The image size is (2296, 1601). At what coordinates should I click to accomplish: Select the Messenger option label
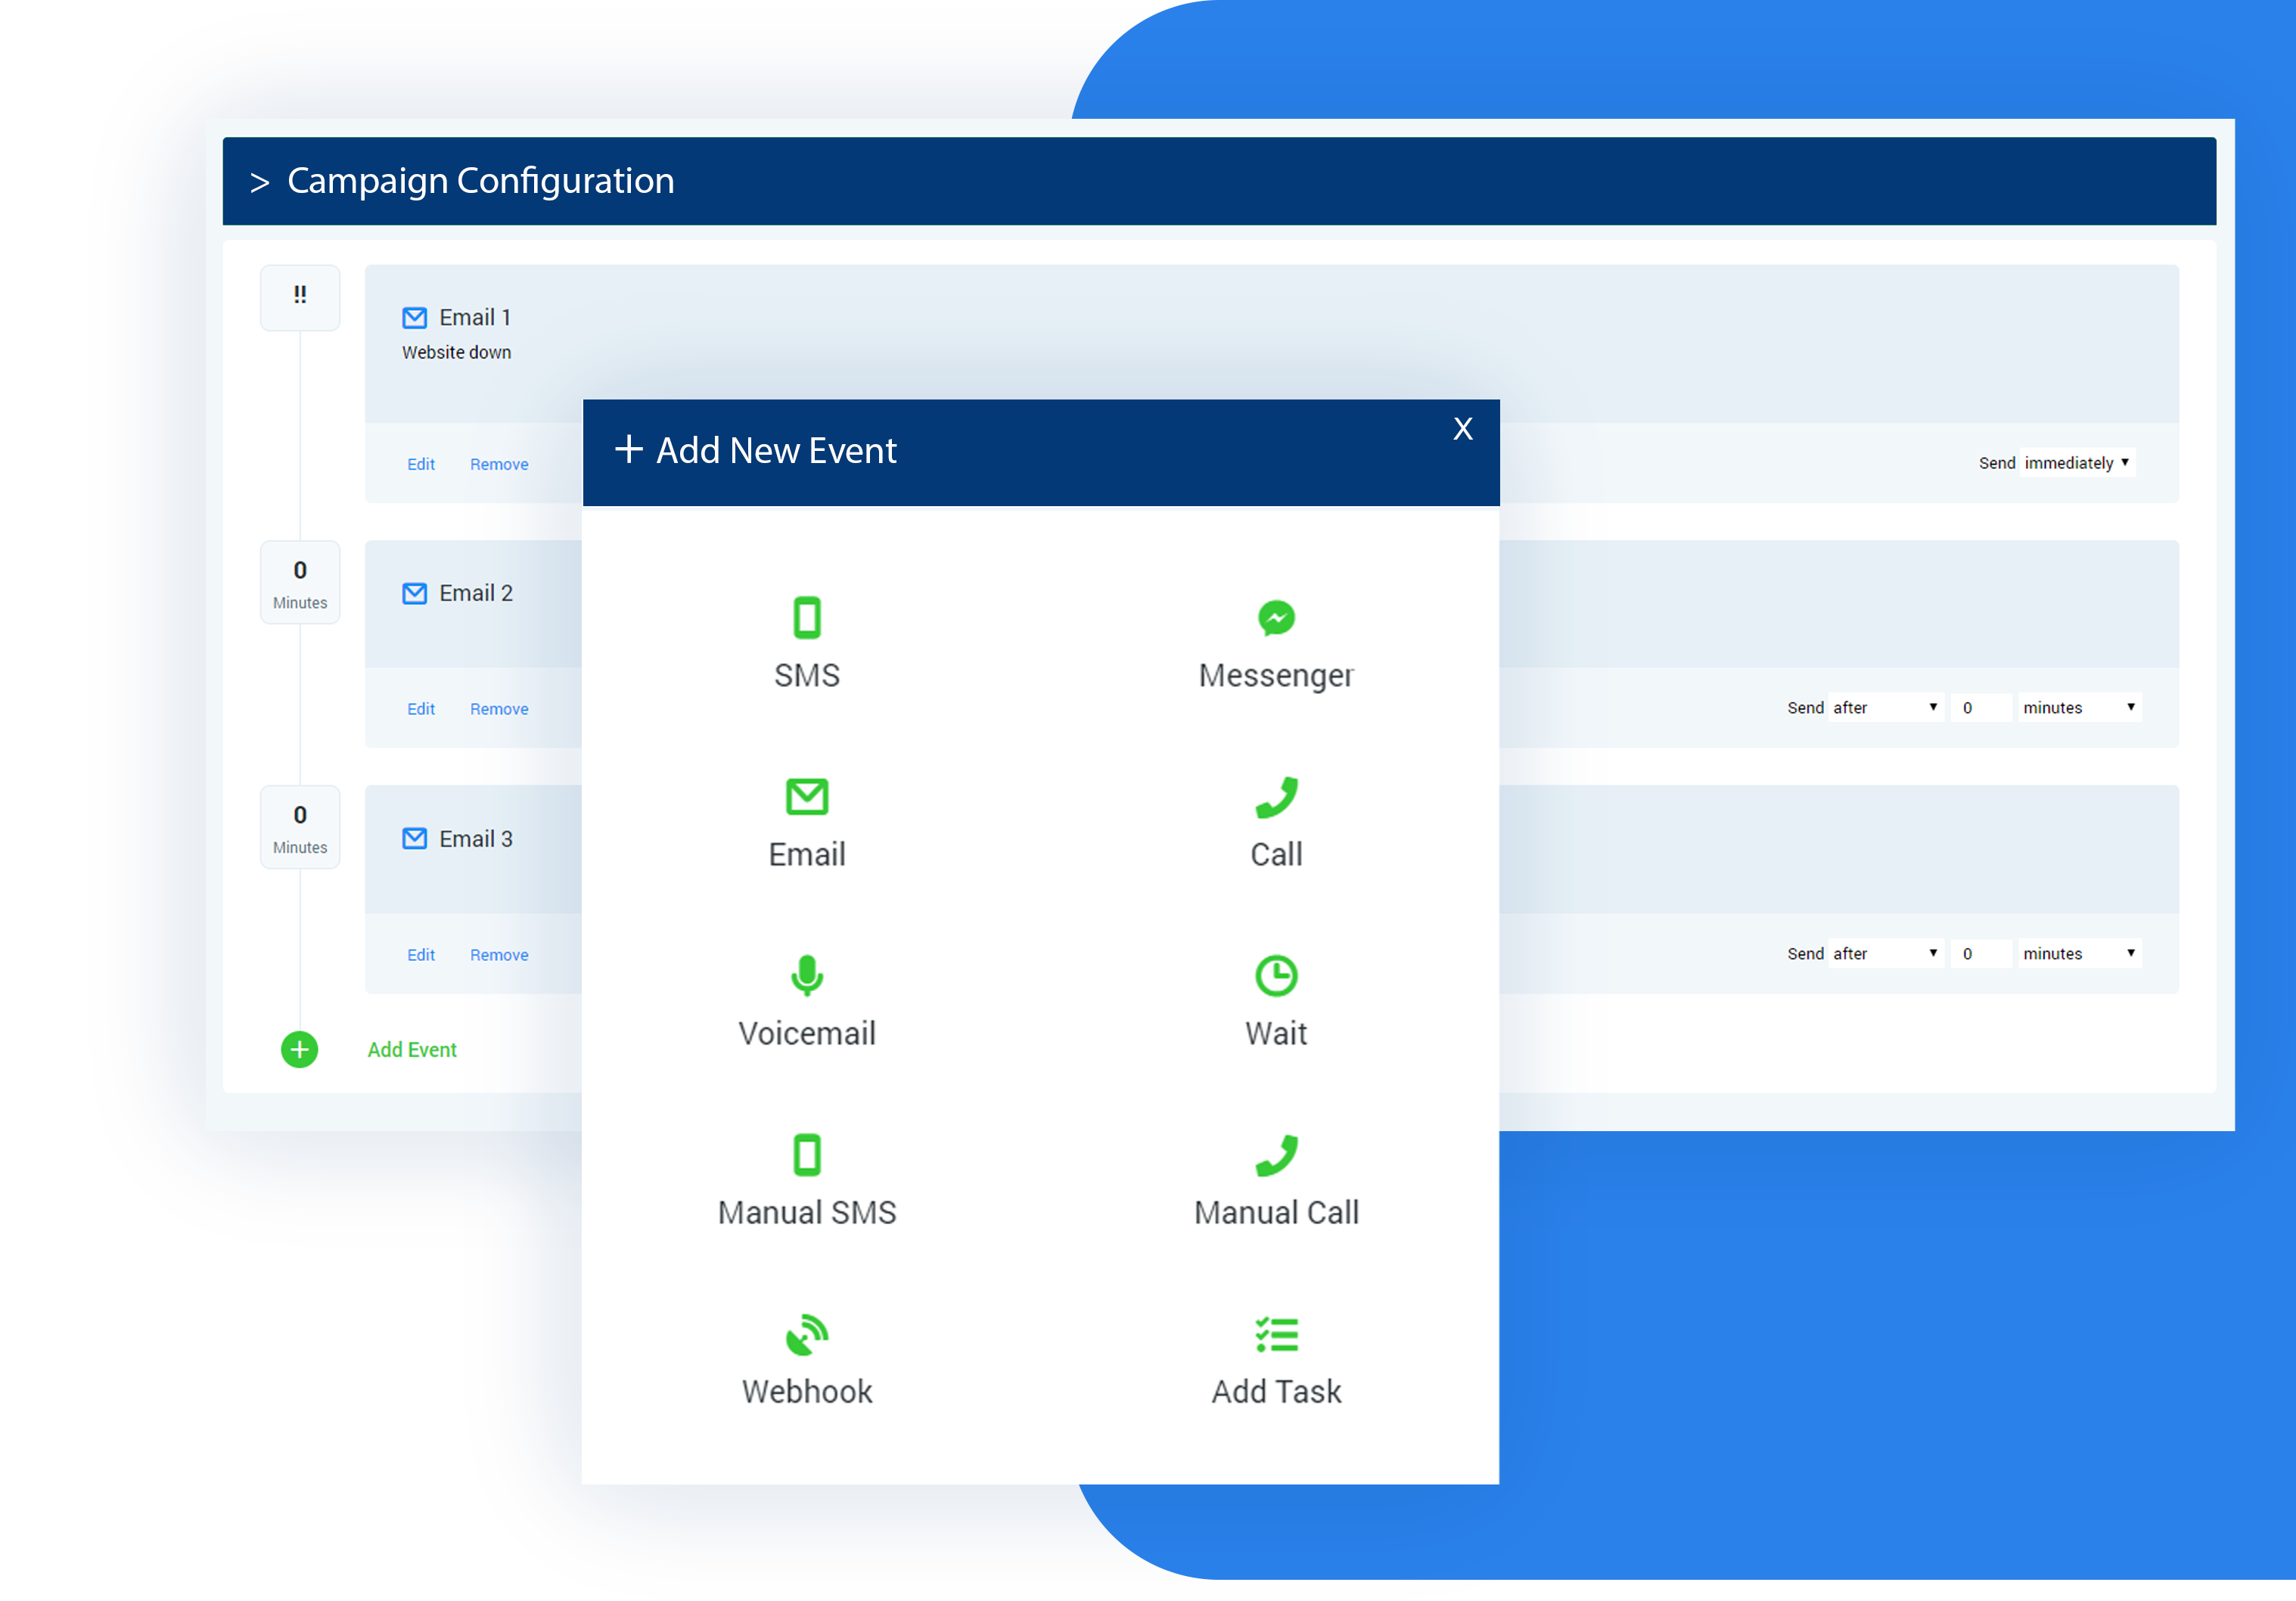pos(1276,676)
